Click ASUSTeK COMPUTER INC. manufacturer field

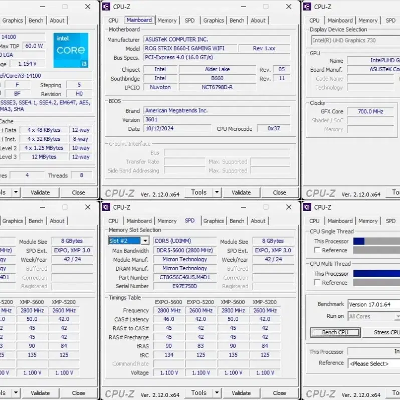coord(217,39)
